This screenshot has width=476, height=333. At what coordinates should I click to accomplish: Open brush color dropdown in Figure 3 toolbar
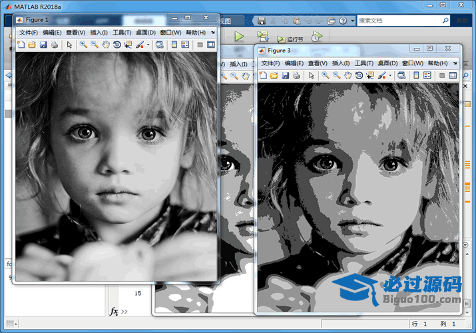390,75
